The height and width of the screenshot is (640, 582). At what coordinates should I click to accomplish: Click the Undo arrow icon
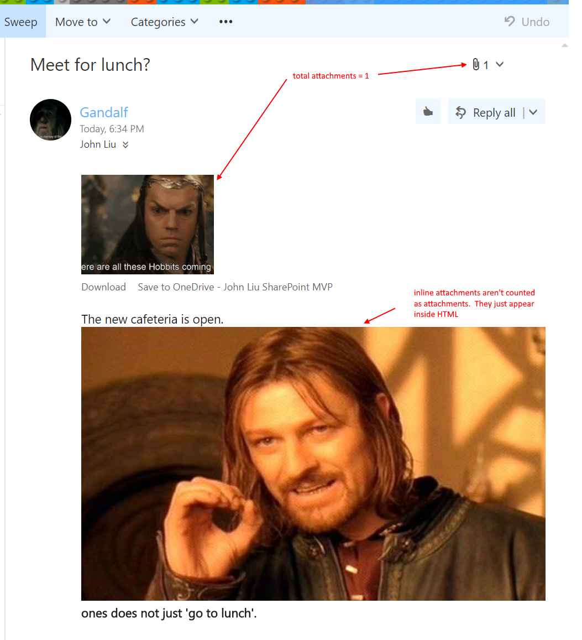[510, 21]
